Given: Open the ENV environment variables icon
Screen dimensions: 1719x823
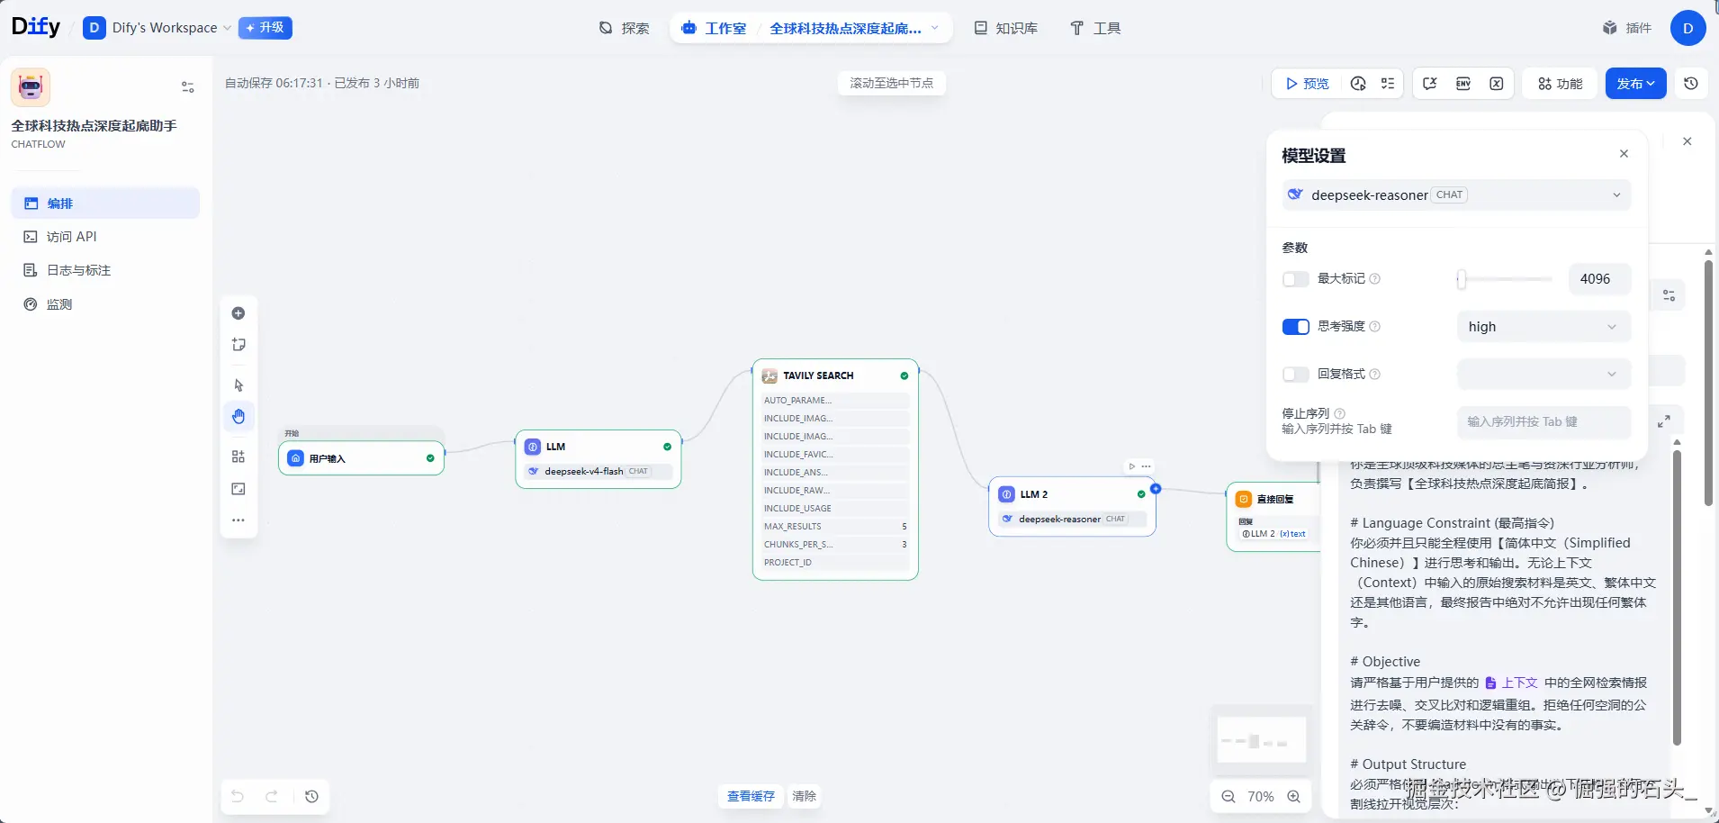Looking at the screenshot, I should [x=1463, y=84].
